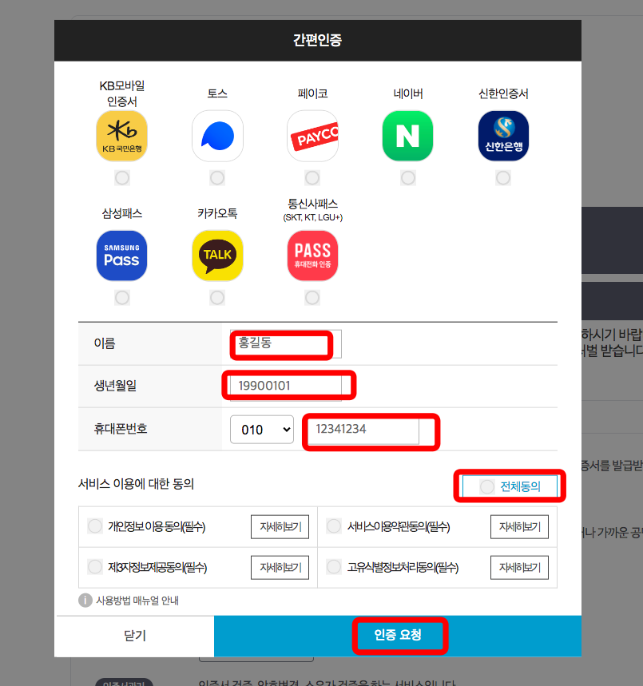Check 개인정보이용동의(필수) checkbox
Screen dimensions: 643x686
pyautogui.click(x=95, y=525)
